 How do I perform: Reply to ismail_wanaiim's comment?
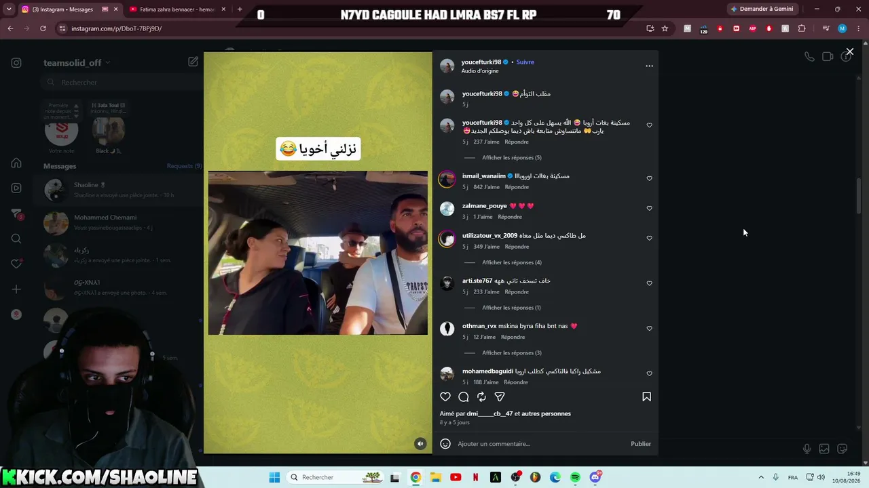pos(517,187)
